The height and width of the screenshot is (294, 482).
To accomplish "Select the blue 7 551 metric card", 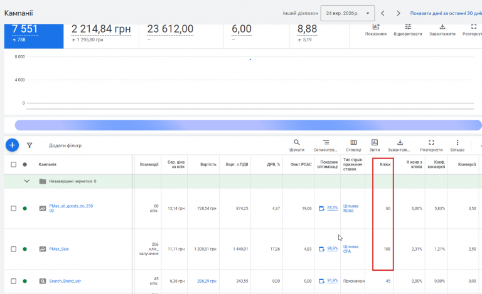I will click(34, 36).
